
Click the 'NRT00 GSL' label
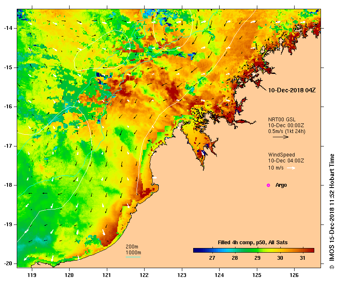tap(282, 120)
